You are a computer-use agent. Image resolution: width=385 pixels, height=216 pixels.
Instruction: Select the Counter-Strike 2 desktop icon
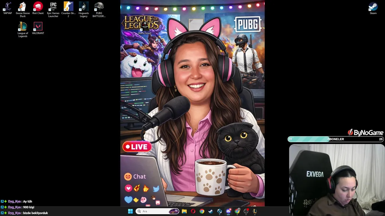pos(68,10)
